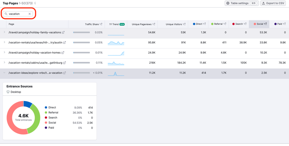Click the holiday-family-vacations traffic share bar
The image size is (289, 146).
pos(81,32)
